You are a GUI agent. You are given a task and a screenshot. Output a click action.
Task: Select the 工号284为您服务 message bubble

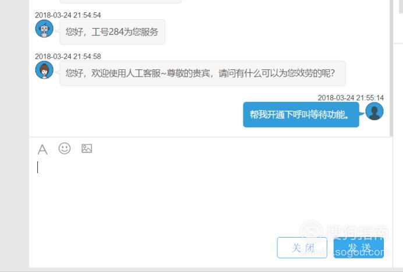[x=112, y=32]
